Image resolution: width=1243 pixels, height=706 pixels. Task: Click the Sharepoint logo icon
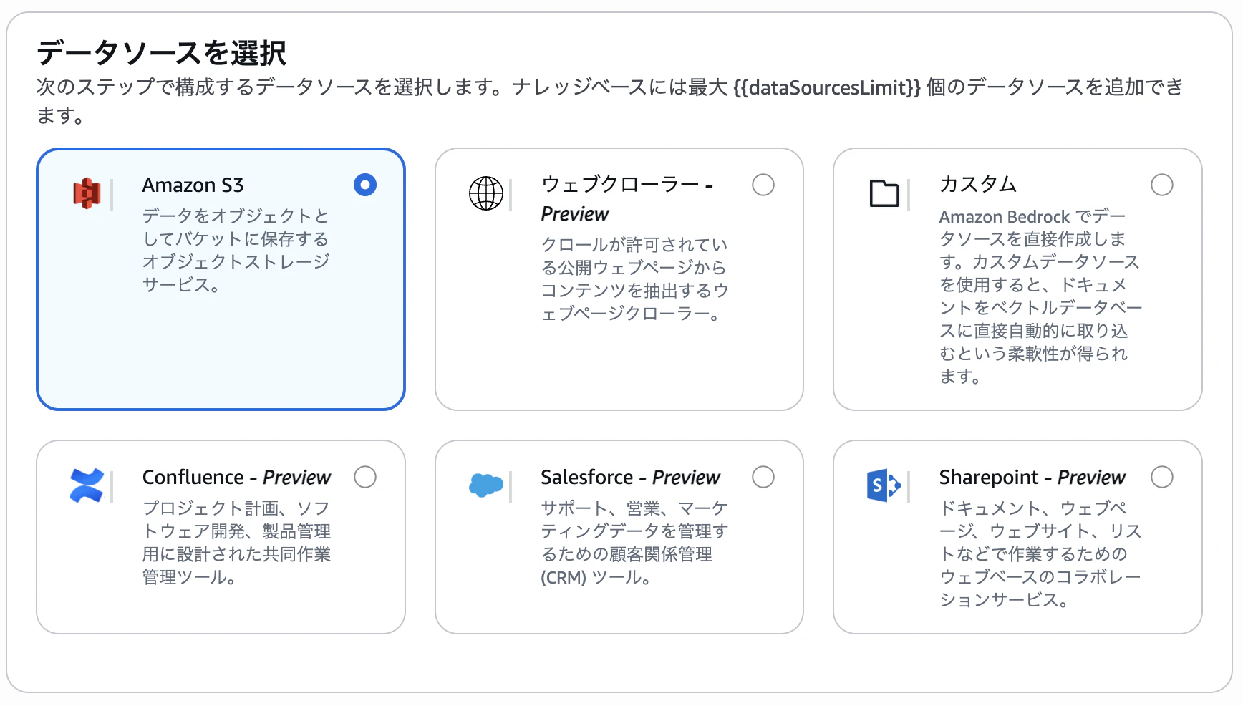[x=884, y=485]
